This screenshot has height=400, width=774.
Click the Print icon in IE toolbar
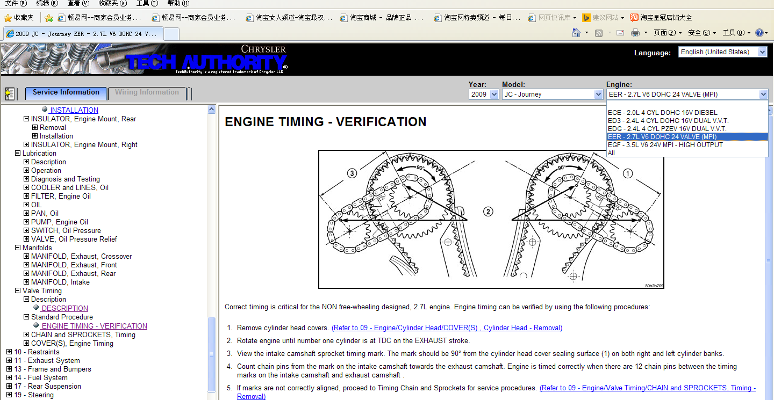pyautogui.click(x=635, y=33)
